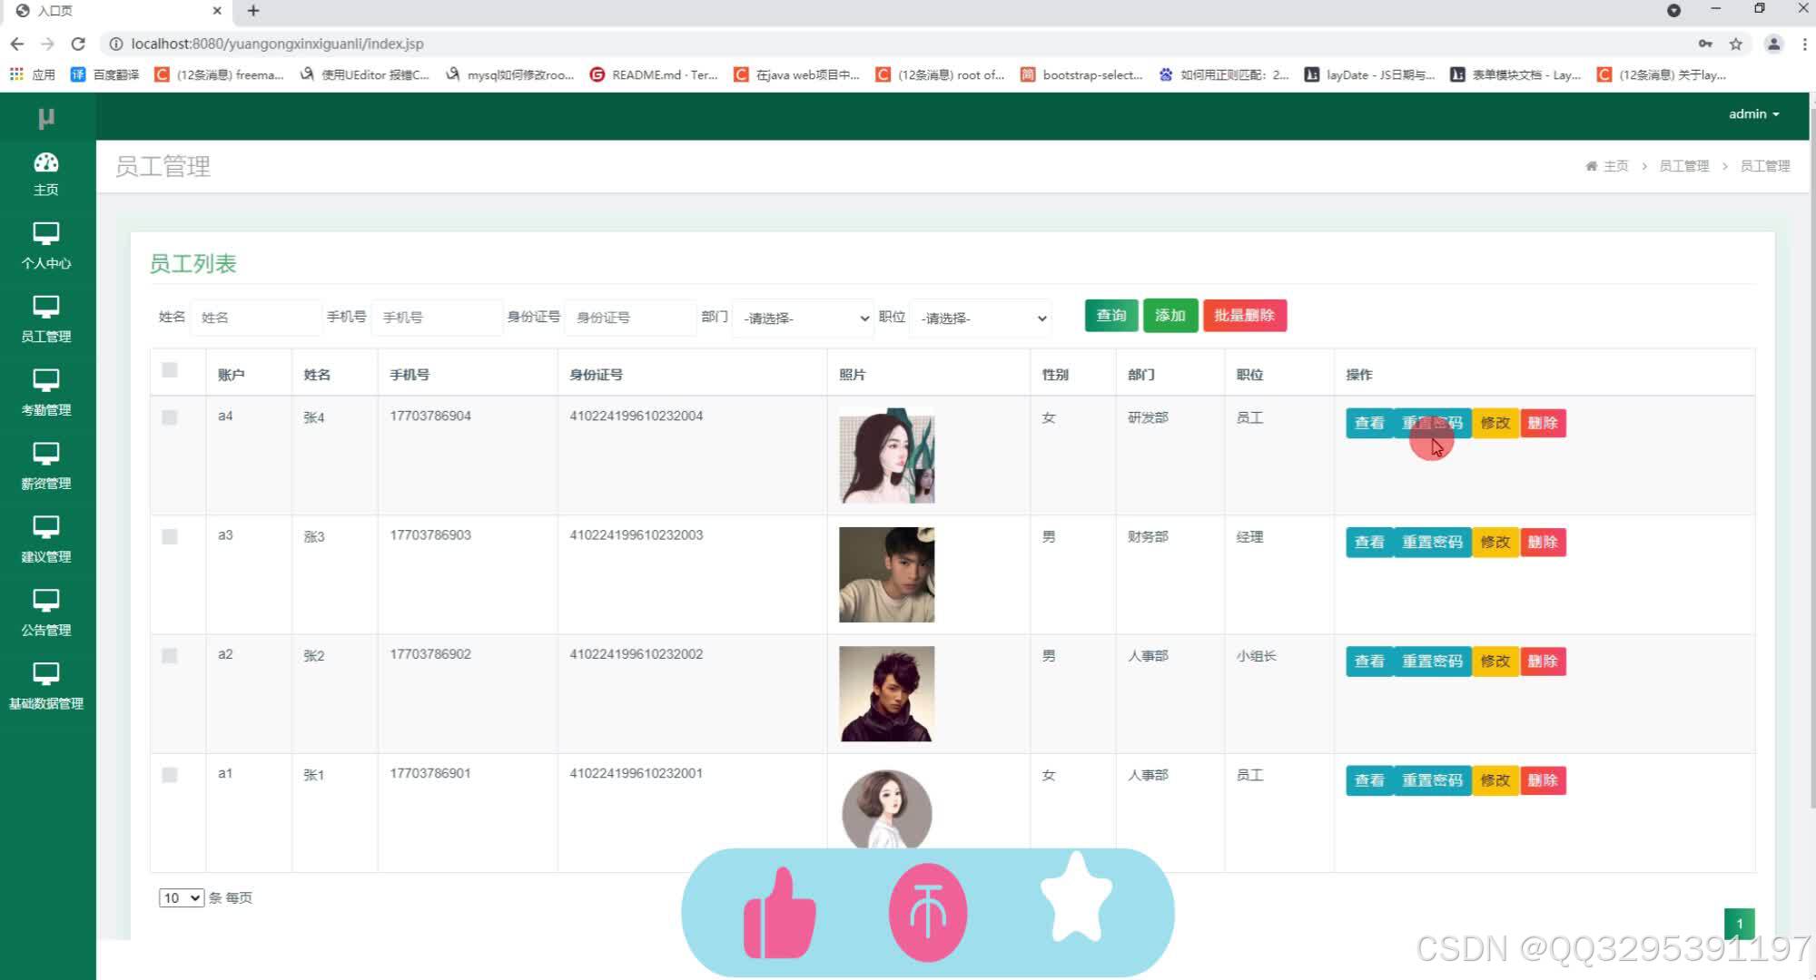Expand the 职位 dropdown filter
Viewport: 1816px width, 980px height.
tap(981, 318)
